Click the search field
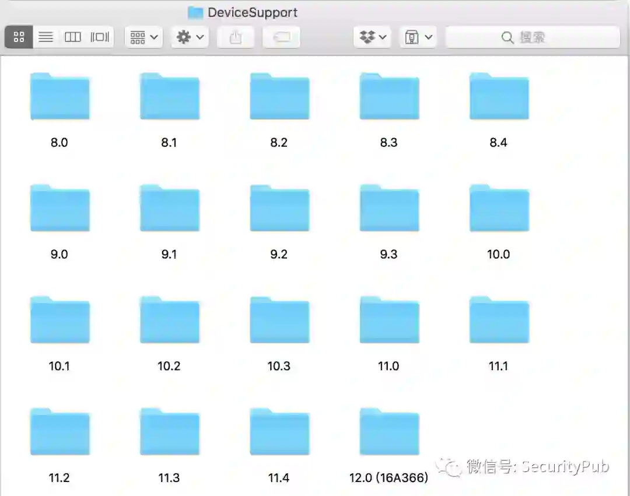The height and width of the screenshot is (496, 630). click(533, 37)
